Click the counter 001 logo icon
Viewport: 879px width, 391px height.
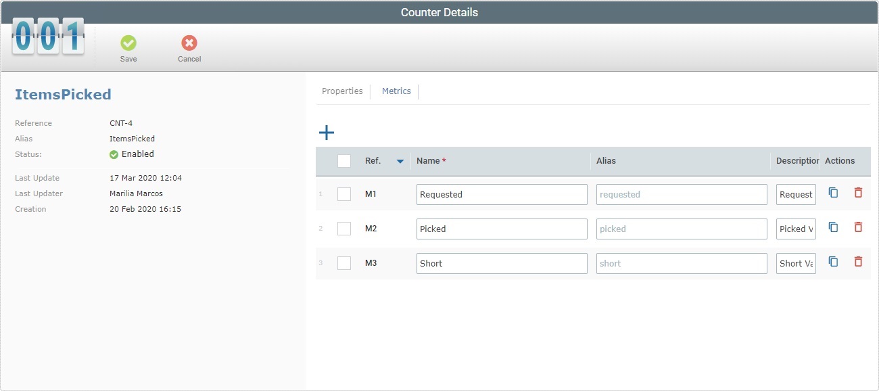click(48, 37)
